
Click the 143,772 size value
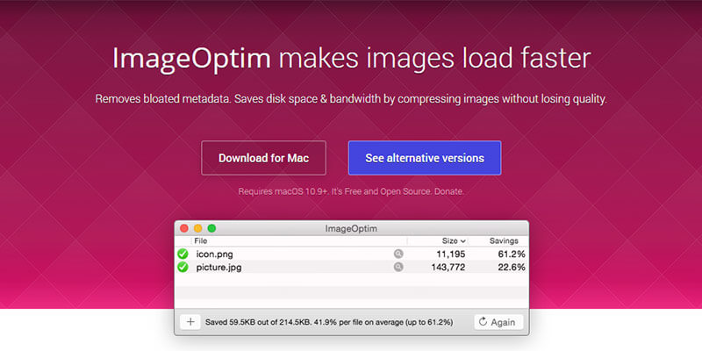pos(448,268)
